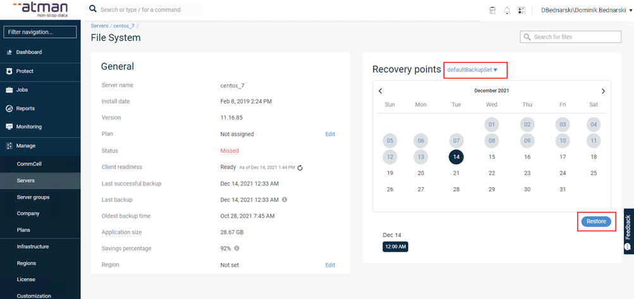Advance calendar to the next month

pyautogui.click(x=603, y=91)
